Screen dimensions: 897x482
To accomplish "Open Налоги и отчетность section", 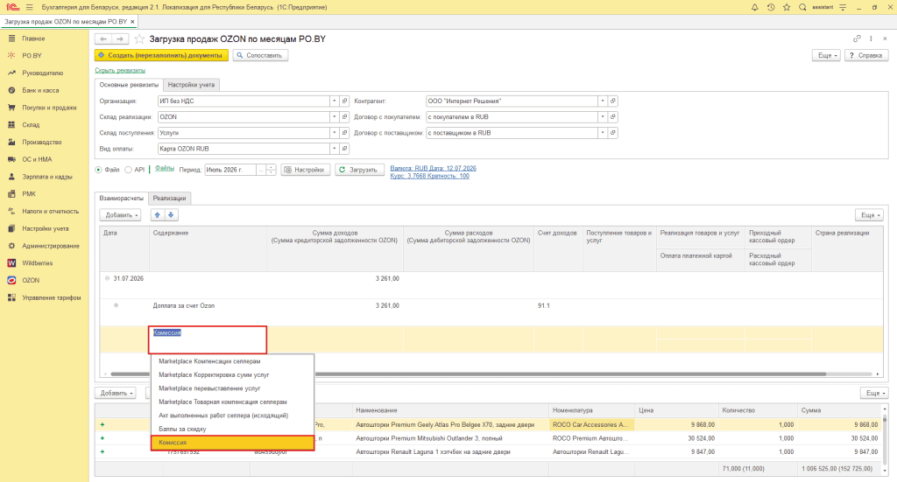I will click(x=50, y=212).
